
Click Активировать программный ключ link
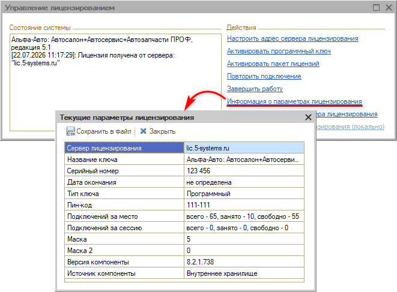point(279,51)
